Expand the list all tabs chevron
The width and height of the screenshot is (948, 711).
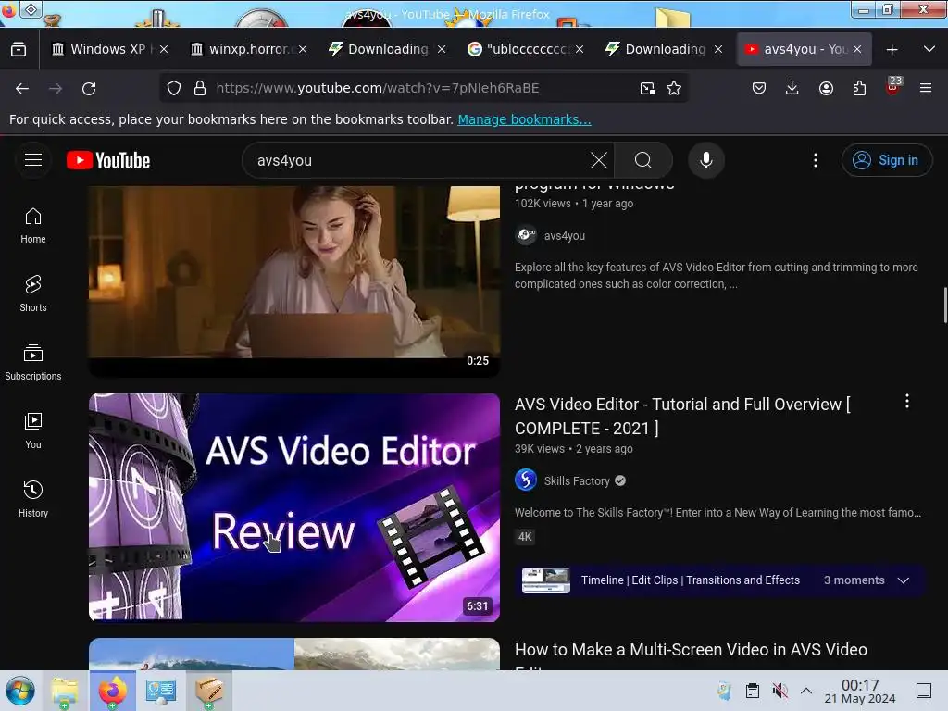click(929, 50)
